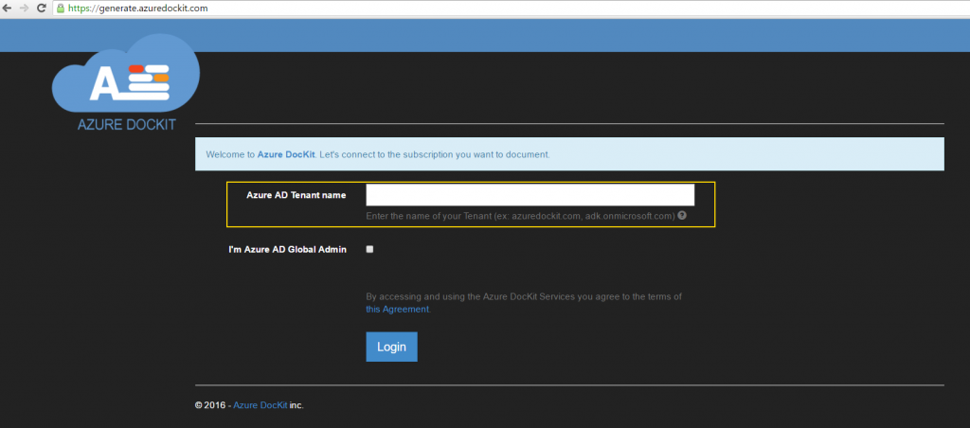This screenshot has width=970, height=428.
Task: Click the Azure DocKit link in welcome banner
Action: (x=286, y=154)
